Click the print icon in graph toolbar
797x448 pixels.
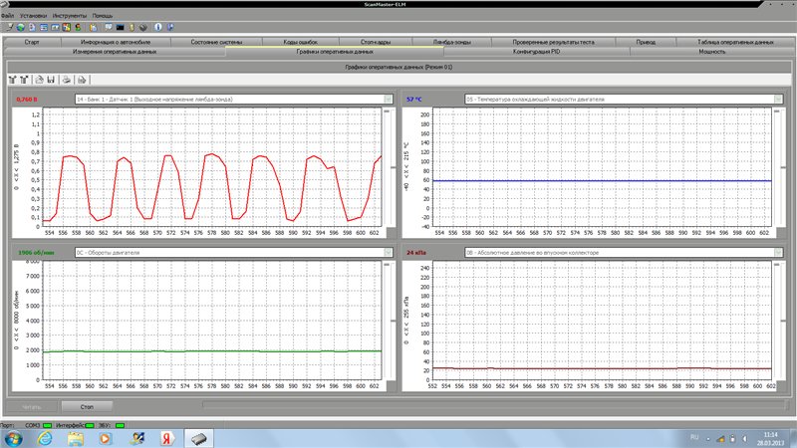66,78
